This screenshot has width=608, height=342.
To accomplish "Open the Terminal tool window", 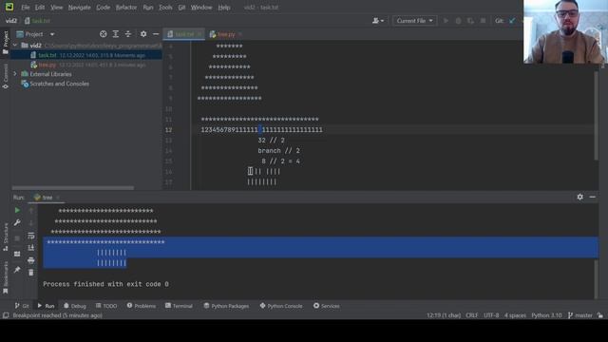I will point(179,306).
